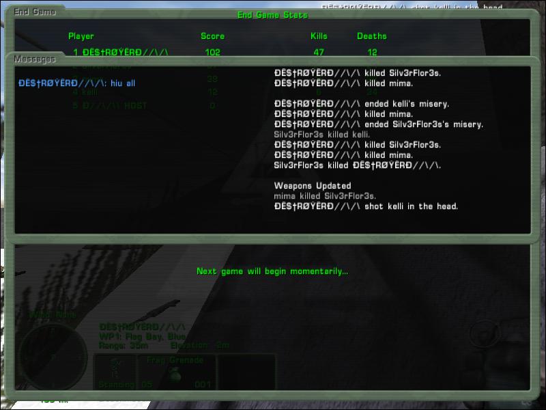Screen dimensions: 546x410
Task: Click the "ended kelli's misery" message
Action: (x=362, y=104)
